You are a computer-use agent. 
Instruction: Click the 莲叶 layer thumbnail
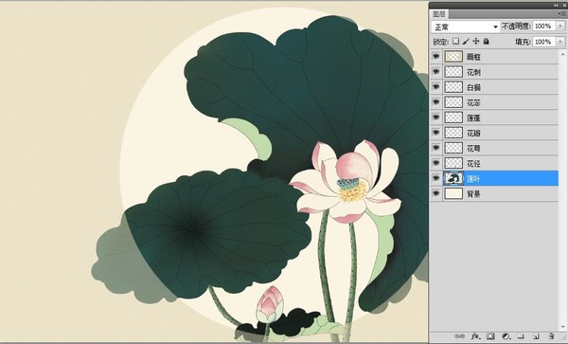coord(453,178)
